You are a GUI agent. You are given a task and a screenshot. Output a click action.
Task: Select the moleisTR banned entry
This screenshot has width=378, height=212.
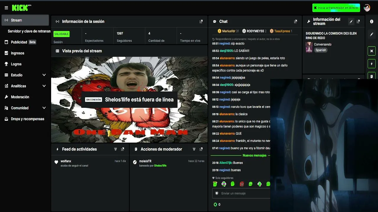(x=169, y=163)
